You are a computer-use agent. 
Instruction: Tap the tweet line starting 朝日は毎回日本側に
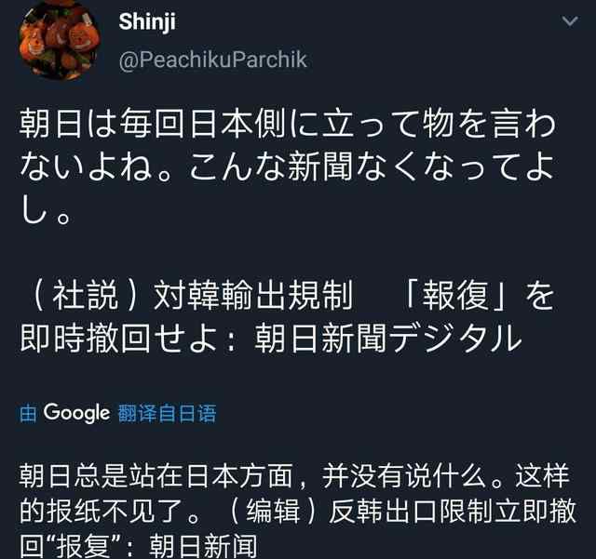tap(288, 124)
